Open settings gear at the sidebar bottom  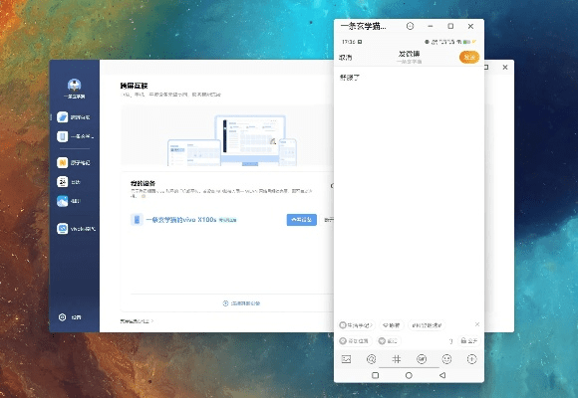(63, 317)
